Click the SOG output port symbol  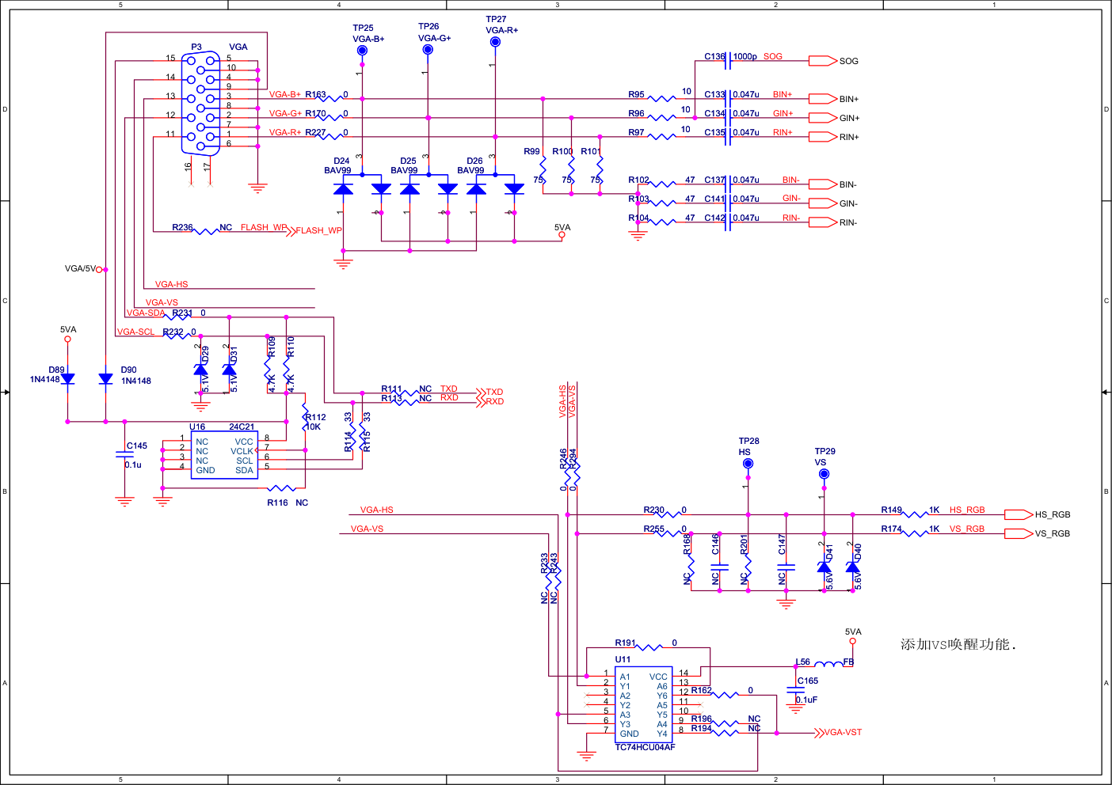coord(823,61)
